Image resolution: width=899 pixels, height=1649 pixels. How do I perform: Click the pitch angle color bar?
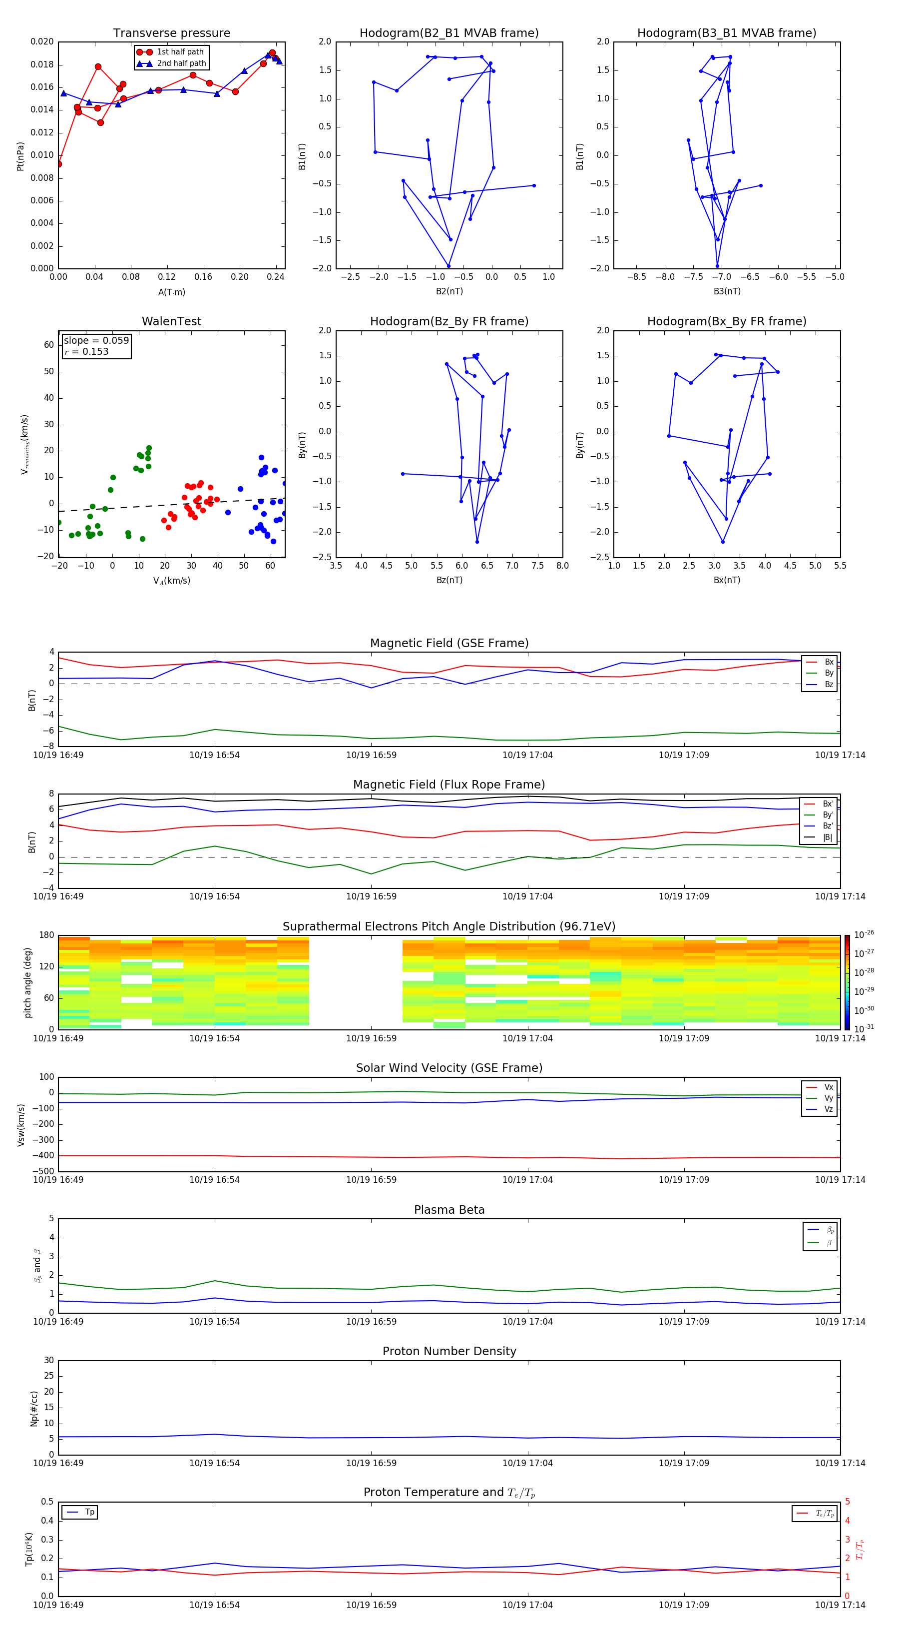pos(847,982)
